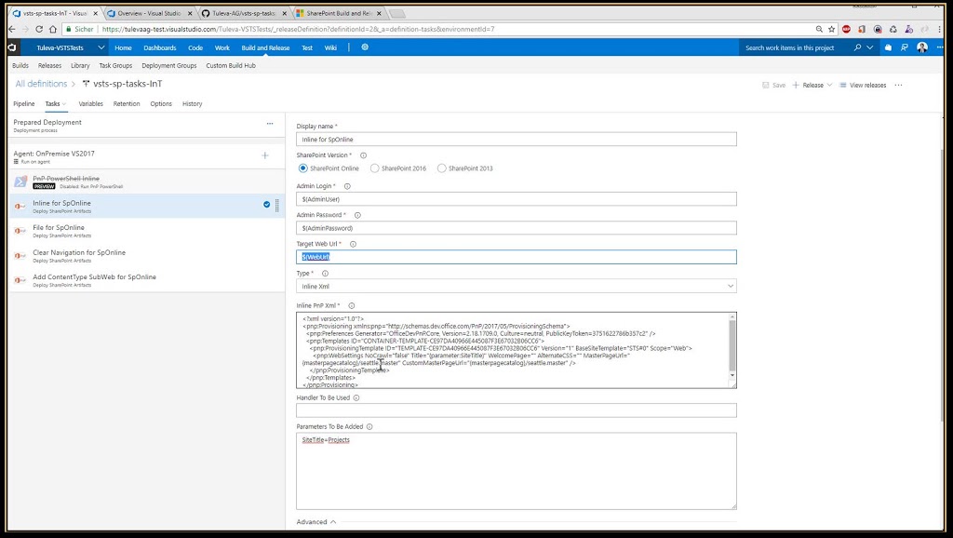
Task: Click the recycle extension icon in Chrome
Action: click(893, 29)
